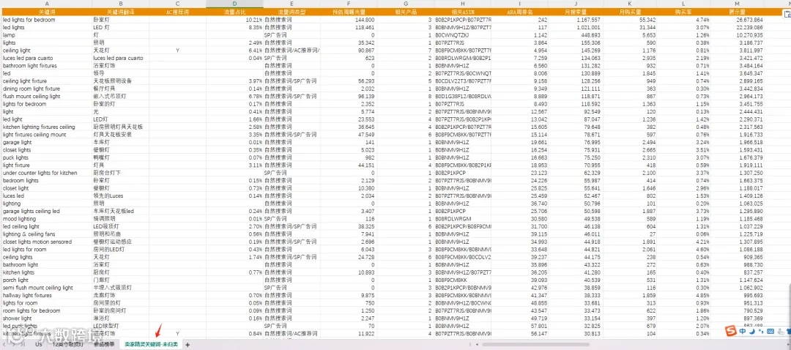The height and width of the screenshot is (350, 791).
Task: Click the 预估周曝光量 header cell
Action: (x=348, y=12)
